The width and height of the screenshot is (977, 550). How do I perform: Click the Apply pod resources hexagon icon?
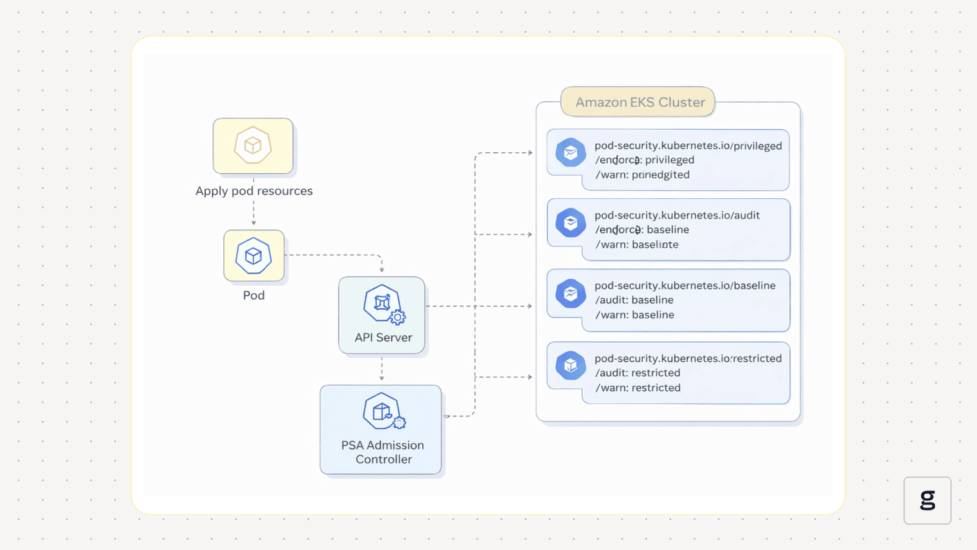pyautogui.click(x=253, y=145)
